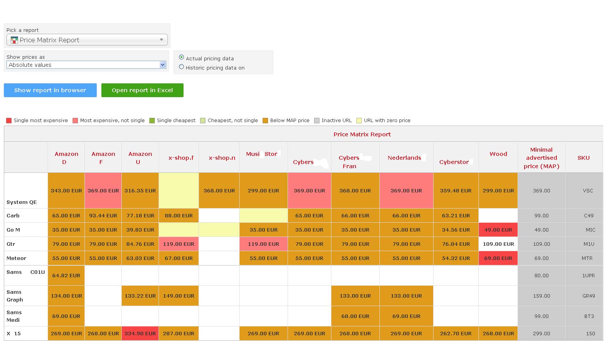This screenshot has width=604, height=341.
Task: Open the Show prices as Absolute values combo box
Action: pyautogui.click(x=86, y=65)
